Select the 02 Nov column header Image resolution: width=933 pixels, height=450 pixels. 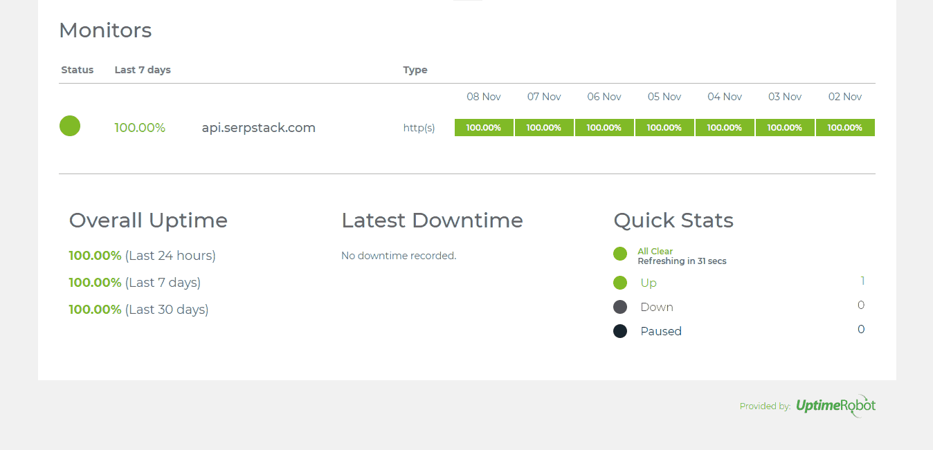(844, 96)
